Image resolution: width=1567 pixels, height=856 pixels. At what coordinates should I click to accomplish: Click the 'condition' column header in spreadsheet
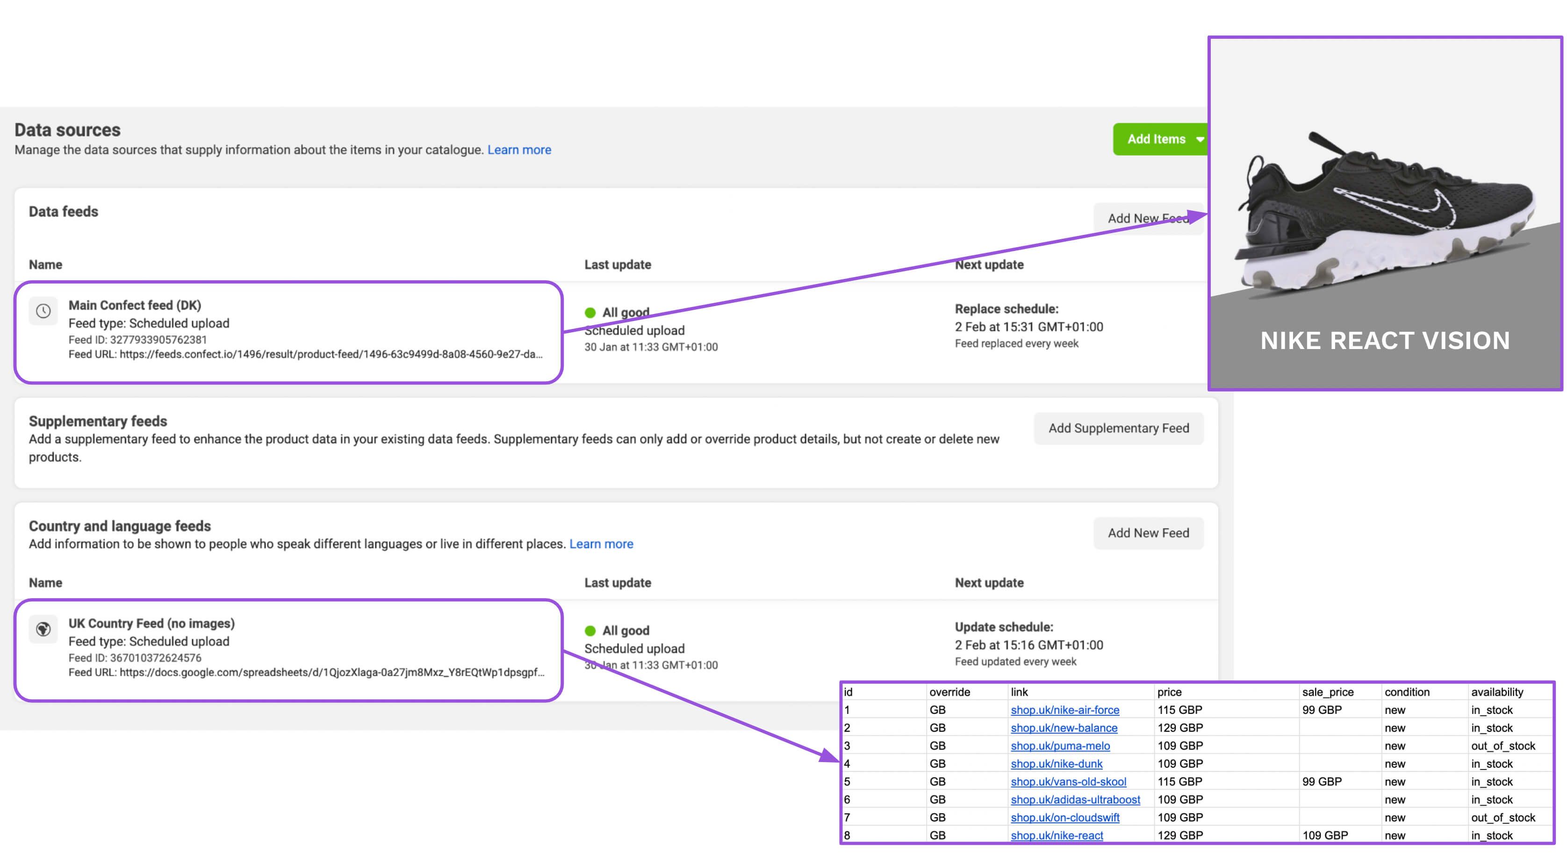click(1407, 692)
